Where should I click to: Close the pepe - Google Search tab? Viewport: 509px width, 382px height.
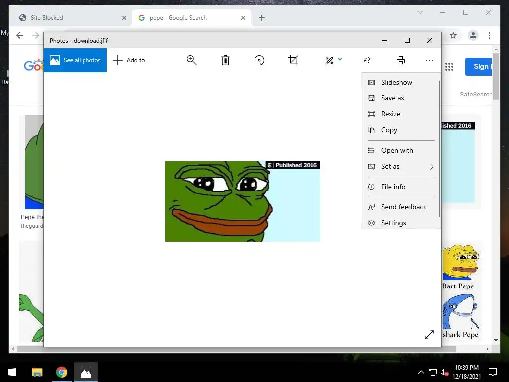coord(243,18)
